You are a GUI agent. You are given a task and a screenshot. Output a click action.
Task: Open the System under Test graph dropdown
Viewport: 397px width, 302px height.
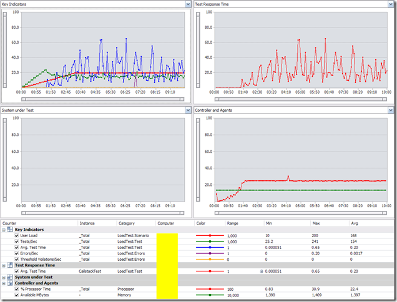188,110
